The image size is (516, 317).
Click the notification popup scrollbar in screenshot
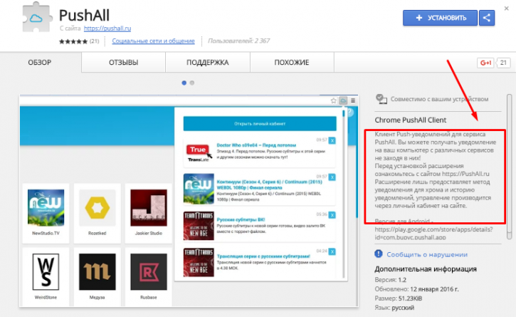[x=344, y=194]
